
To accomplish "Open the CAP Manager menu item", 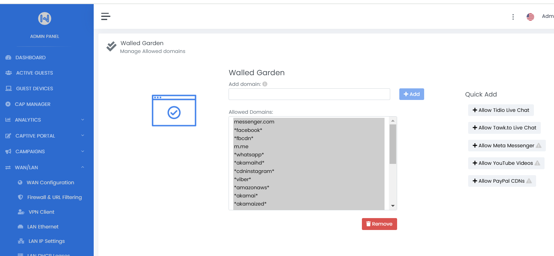I will tap(32, 104).
